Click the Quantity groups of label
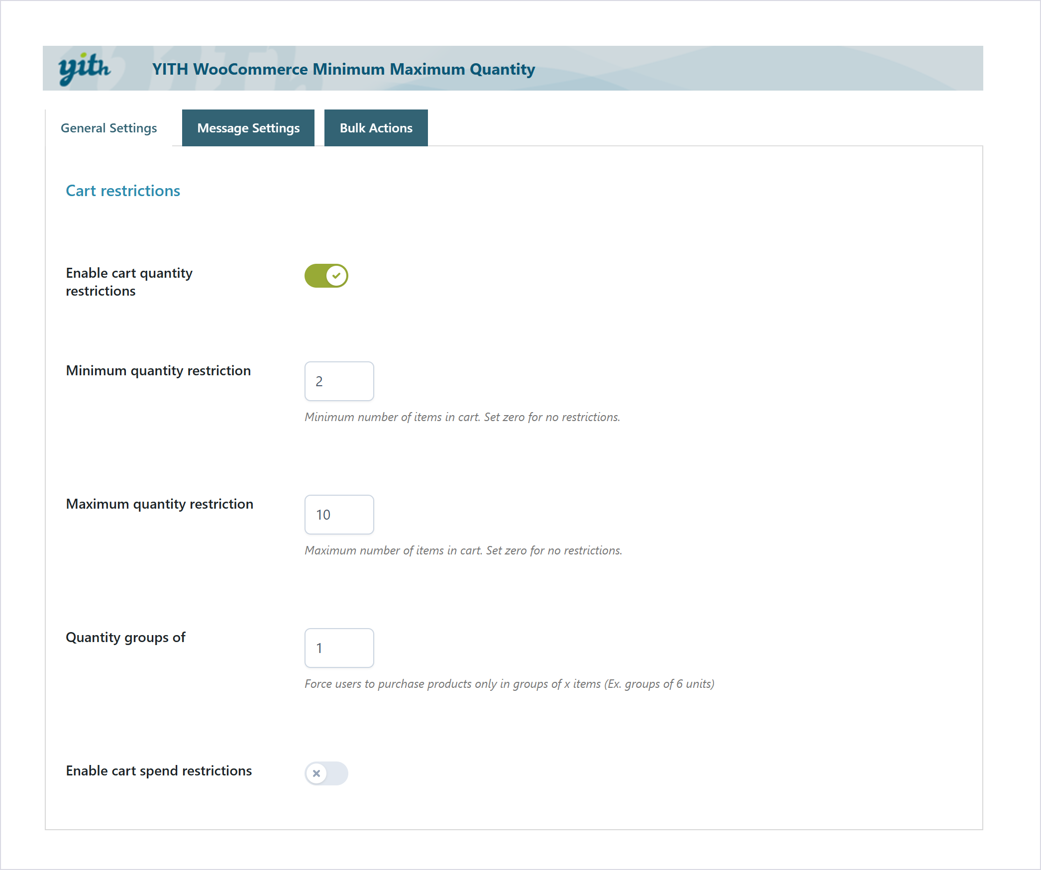Image resolution: width=1041 pixels, height=870 pixels. point(125,638)
